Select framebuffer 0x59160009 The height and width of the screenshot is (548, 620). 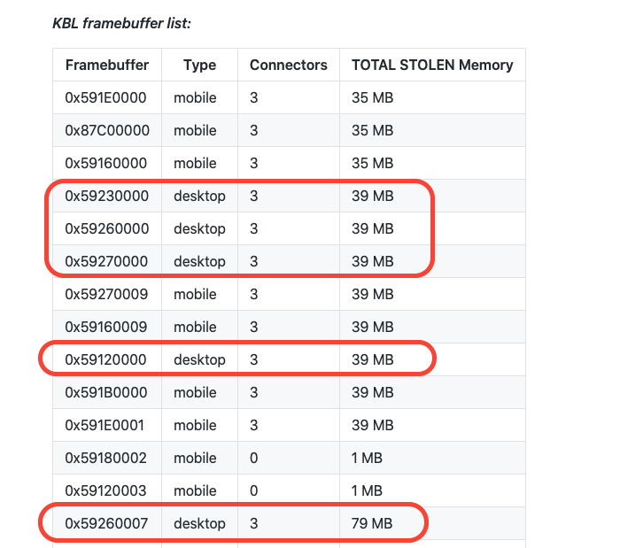click(x=105, y=327)
